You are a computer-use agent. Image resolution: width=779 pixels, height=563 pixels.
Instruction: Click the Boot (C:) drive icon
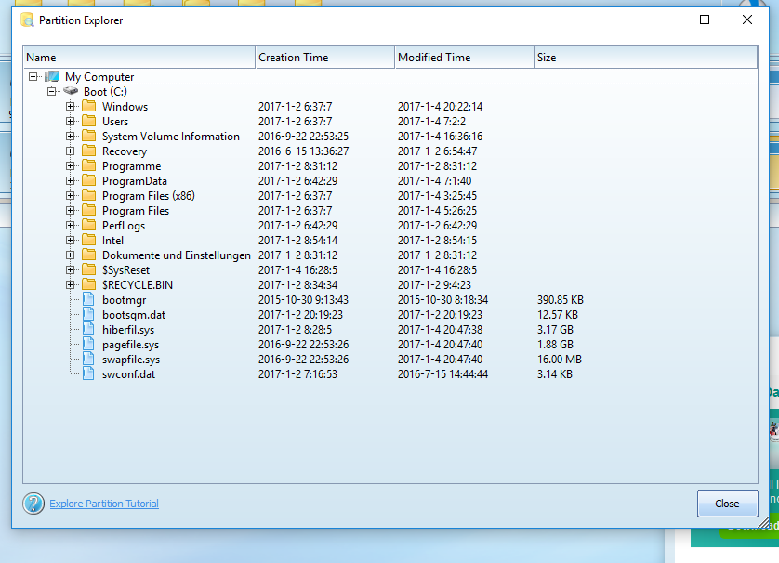click(71, 91)
